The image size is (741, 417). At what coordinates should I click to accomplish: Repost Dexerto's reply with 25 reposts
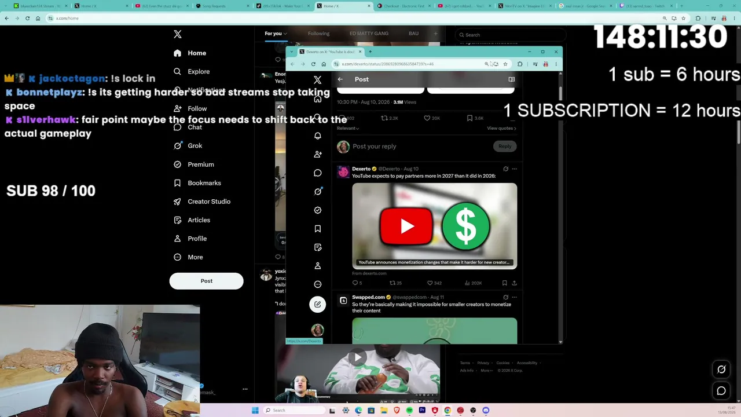(395, 283)
